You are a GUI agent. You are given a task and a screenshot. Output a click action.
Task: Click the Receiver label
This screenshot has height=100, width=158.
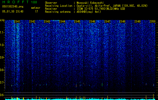pyautogui.click(x=51, y=9)
